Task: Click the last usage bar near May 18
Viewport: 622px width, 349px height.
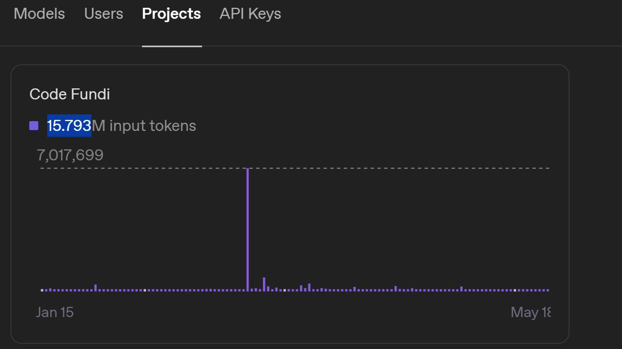Action: [548, 291]
